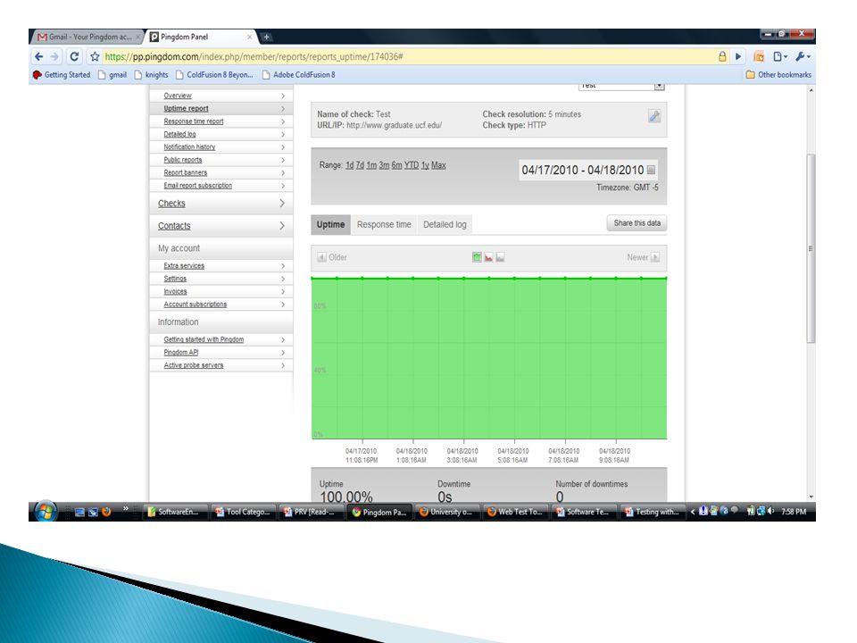Go to Newer data arrow

(654, 257)
